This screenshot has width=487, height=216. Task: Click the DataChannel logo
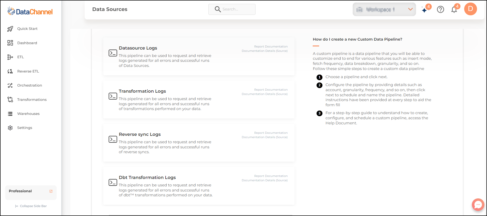click(30, 11)
